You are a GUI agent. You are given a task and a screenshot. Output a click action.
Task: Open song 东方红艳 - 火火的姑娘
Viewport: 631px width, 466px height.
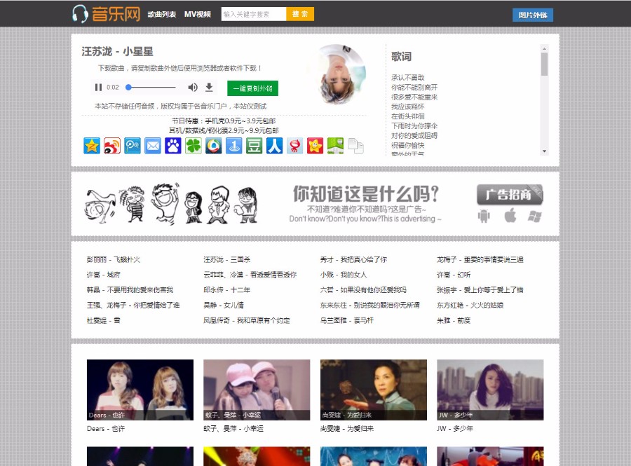click(x=470, y=305)
